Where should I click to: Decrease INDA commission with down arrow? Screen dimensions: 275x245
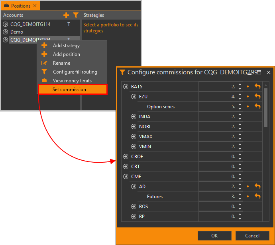coord(240,119)
